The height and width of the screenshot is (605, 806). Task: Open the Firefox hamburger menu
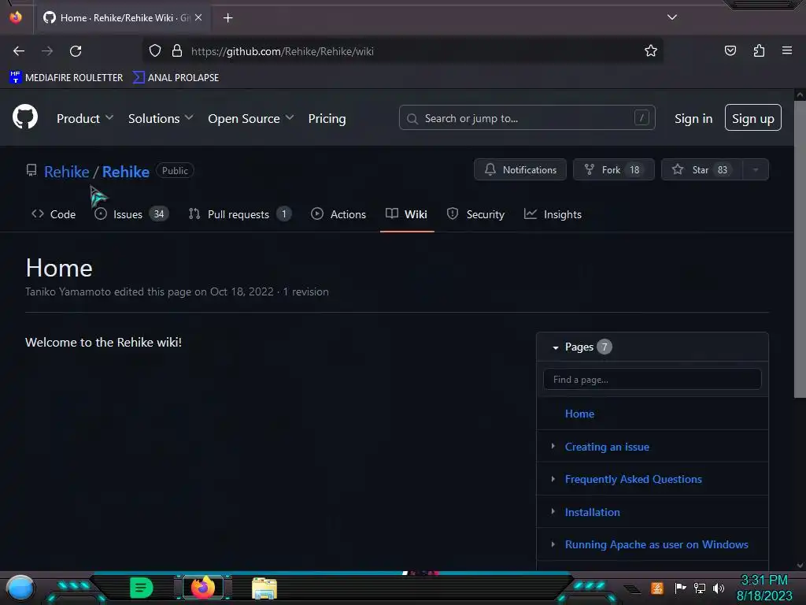(x=787, y=50)
